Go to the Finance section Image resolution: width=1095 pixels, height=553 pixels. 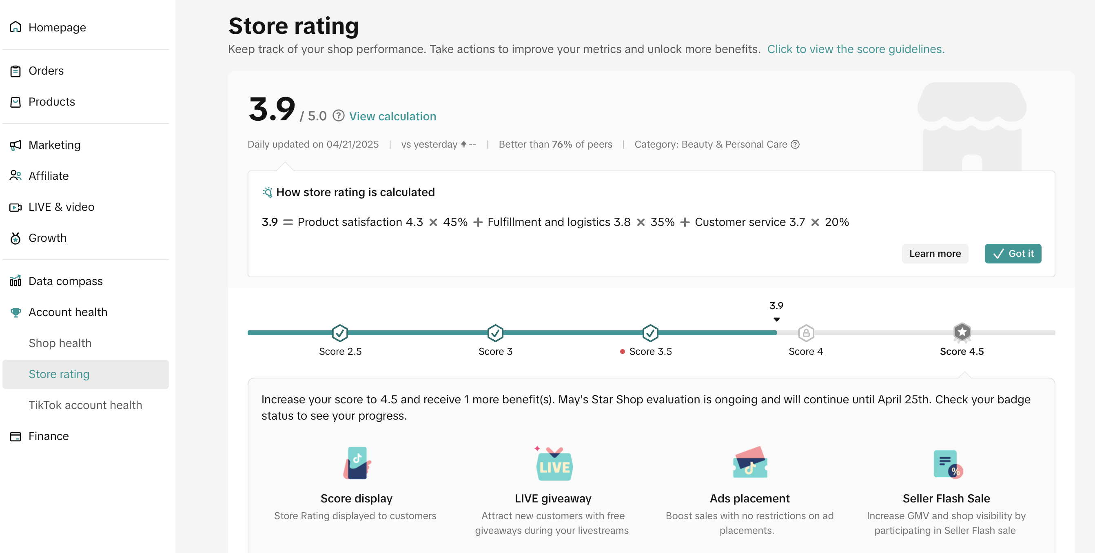49,436
